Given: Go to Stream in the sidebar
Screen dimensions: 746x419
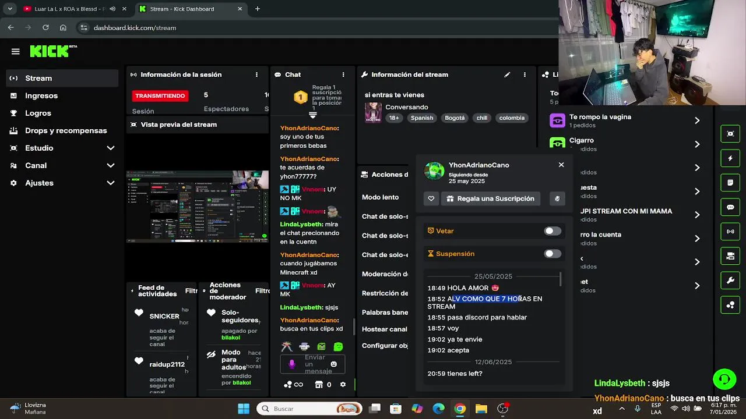Looking at the screenshot, I should (63, 78).
